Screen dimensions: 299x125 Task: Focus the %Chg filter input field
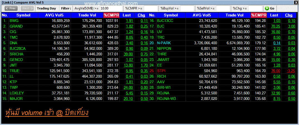tap(255, 8)
